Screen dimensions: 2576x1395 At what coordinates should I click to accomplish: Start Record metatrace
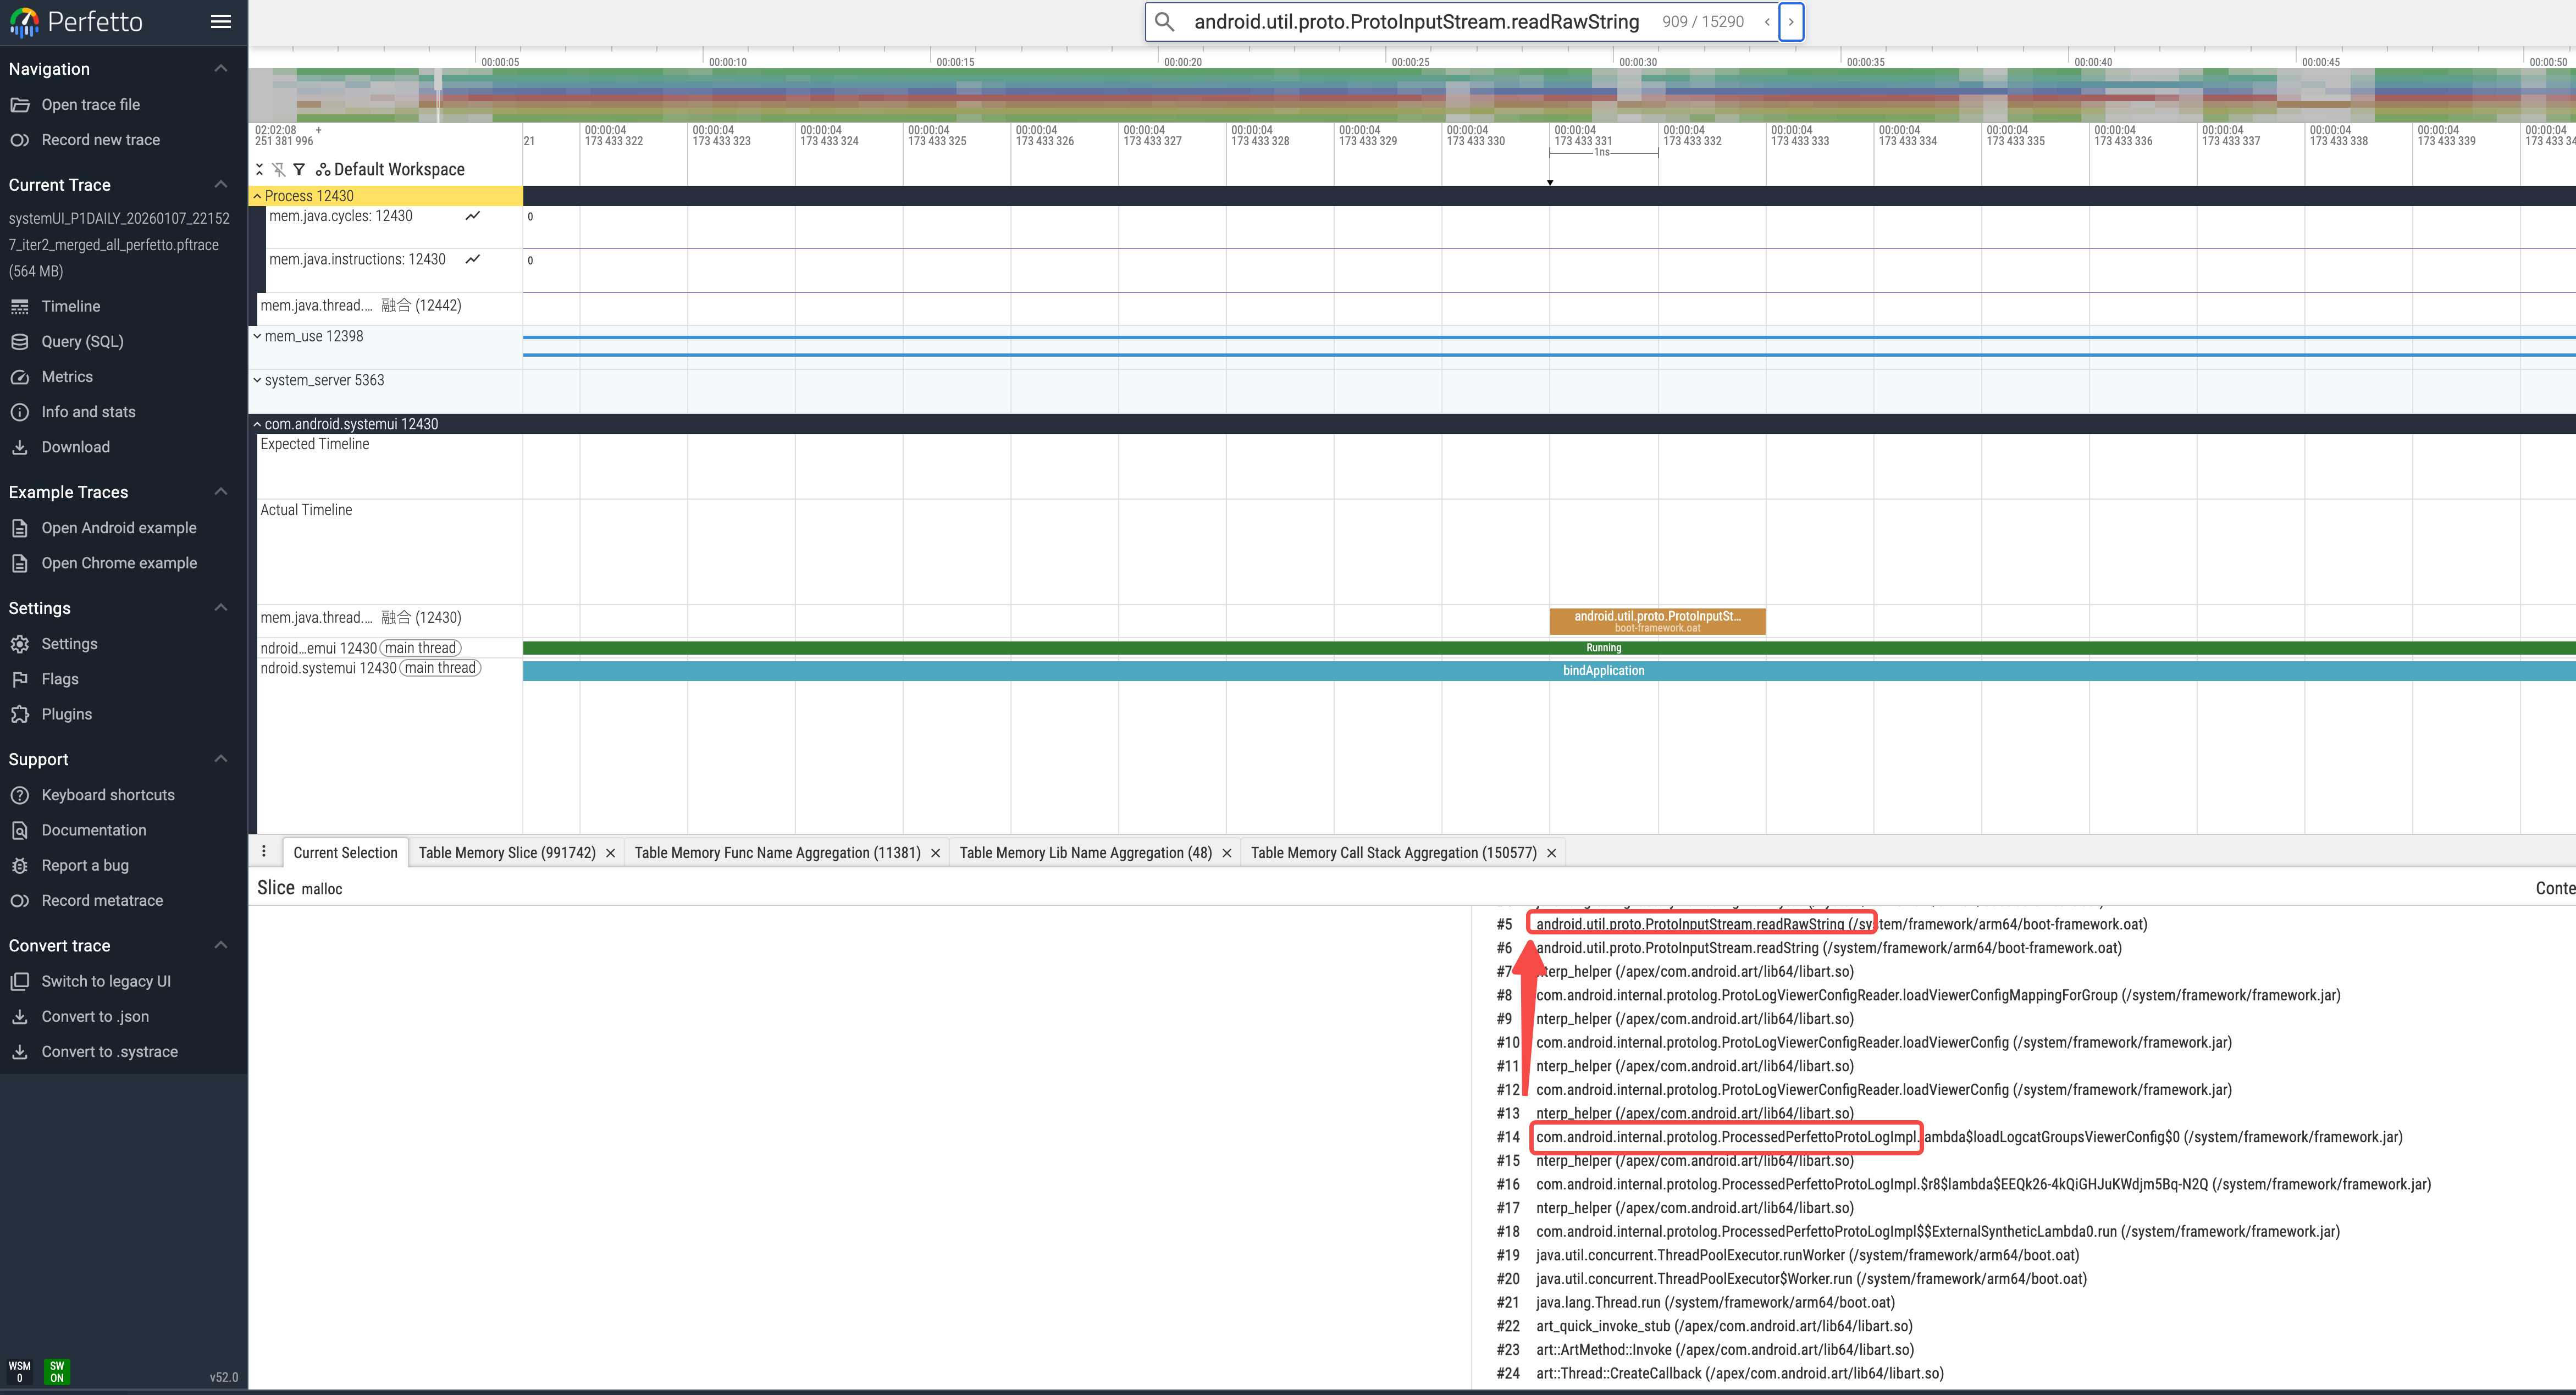click(x=101, y=900)
